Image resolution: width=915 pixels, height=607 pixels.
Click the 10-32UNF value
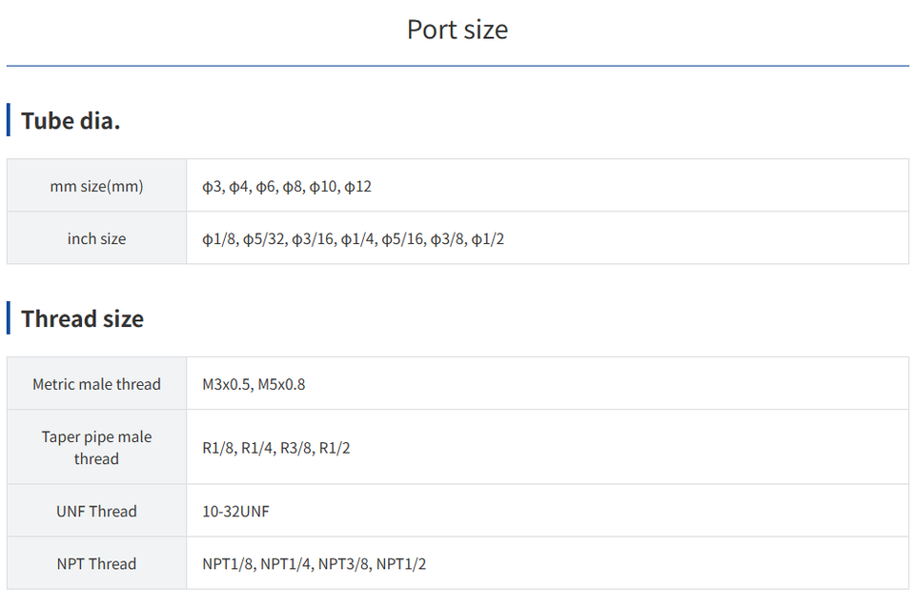(235, 511)
